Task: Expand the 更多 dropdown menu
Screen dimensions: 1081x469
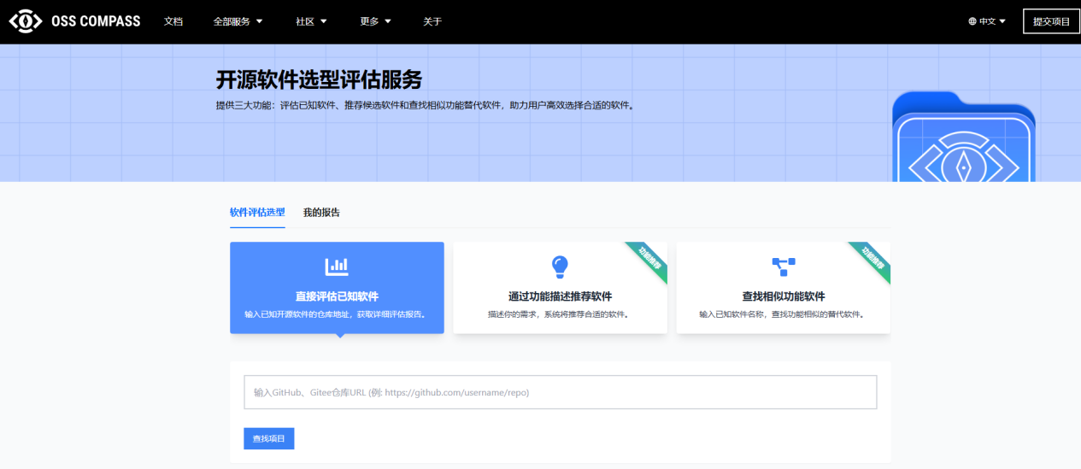Action: [375, 21]
